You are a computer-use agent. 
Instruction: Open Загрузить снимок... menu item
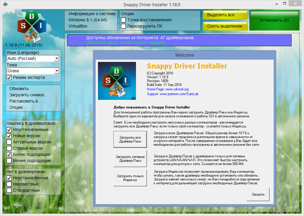pyautogui.click(x=28, y=95)
